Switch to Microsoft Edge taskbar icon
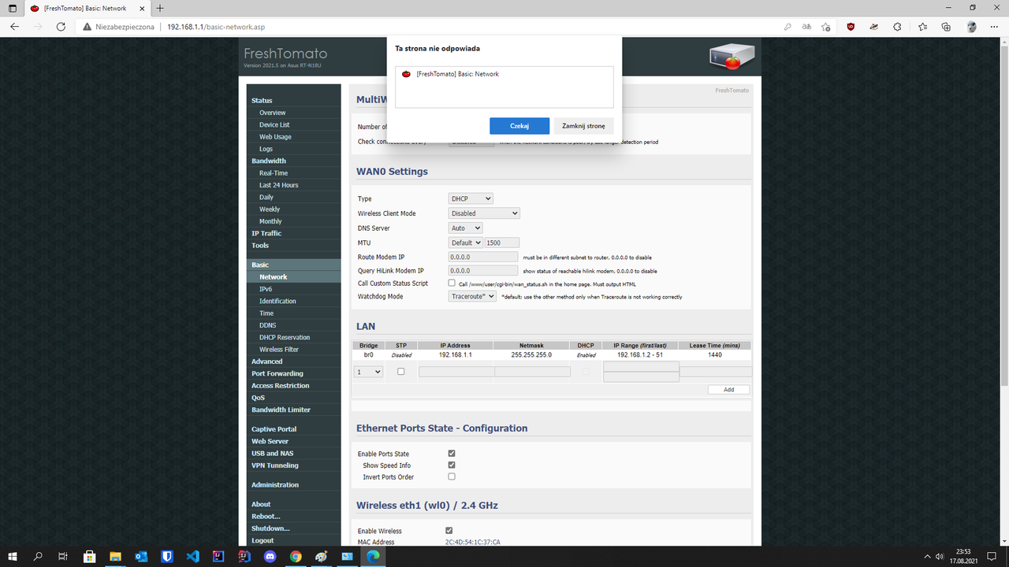1009x567 pixels. pos(373,556)
